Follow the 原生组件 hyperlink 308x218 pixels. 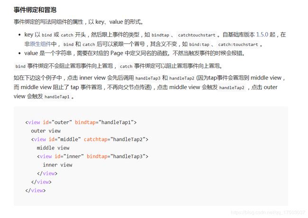[40, 44]
